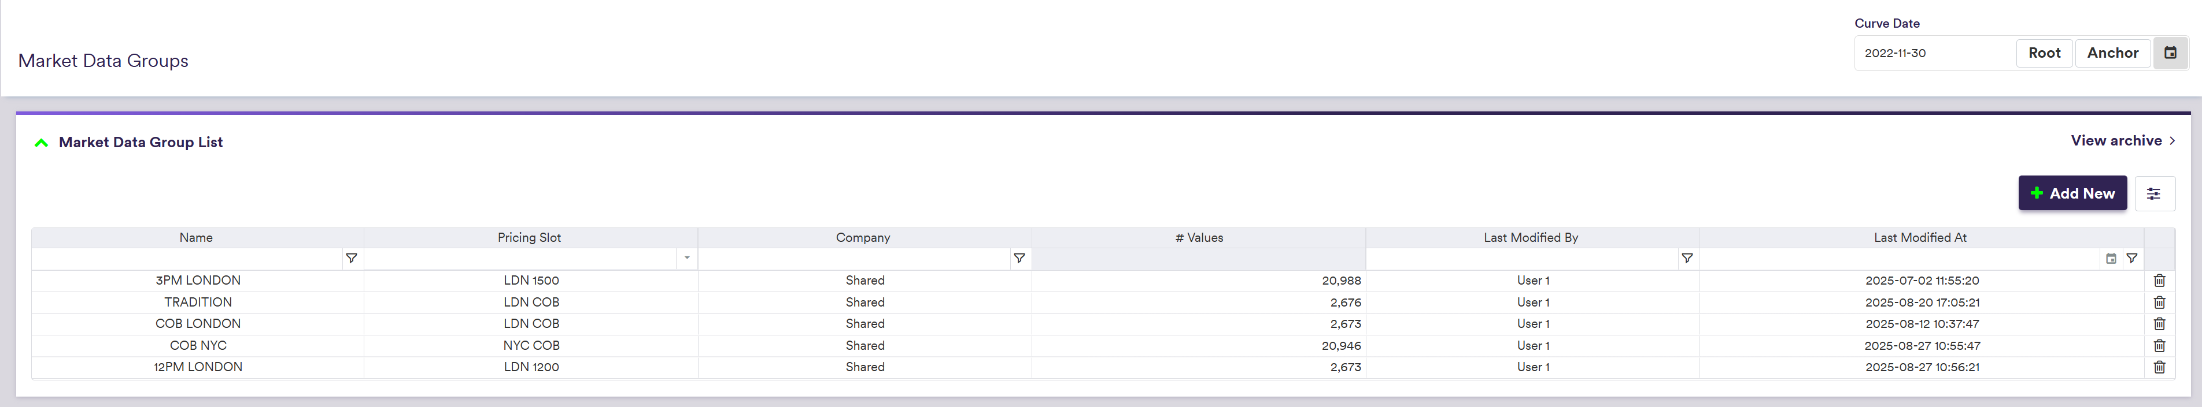Click the Curve Date input field
2202x407 pixels.
[1934, 53]
